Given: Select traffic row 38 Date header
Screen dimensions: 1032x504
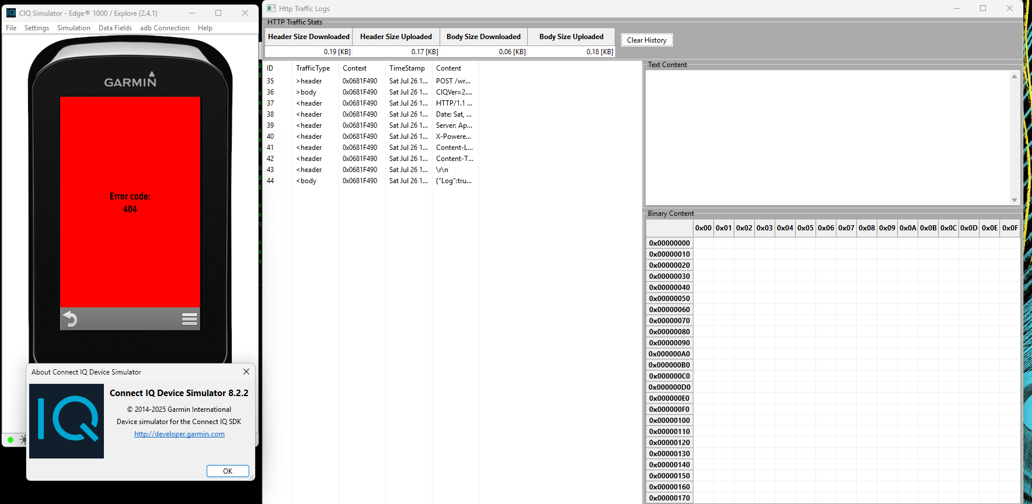Looking at the screenshot, I should tap(371, 114).
